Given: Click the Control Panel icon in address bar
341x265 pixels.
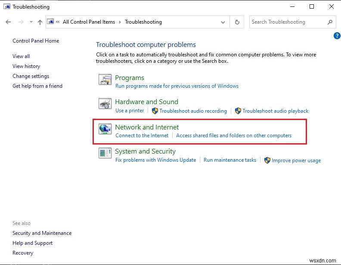Looking at the screenshot, I should [x=50, y=22].
